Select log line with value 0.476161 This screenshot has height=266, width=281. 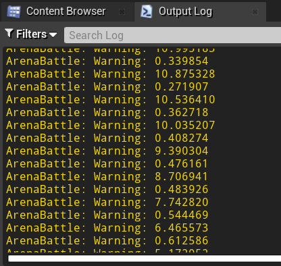coord(107,163)
